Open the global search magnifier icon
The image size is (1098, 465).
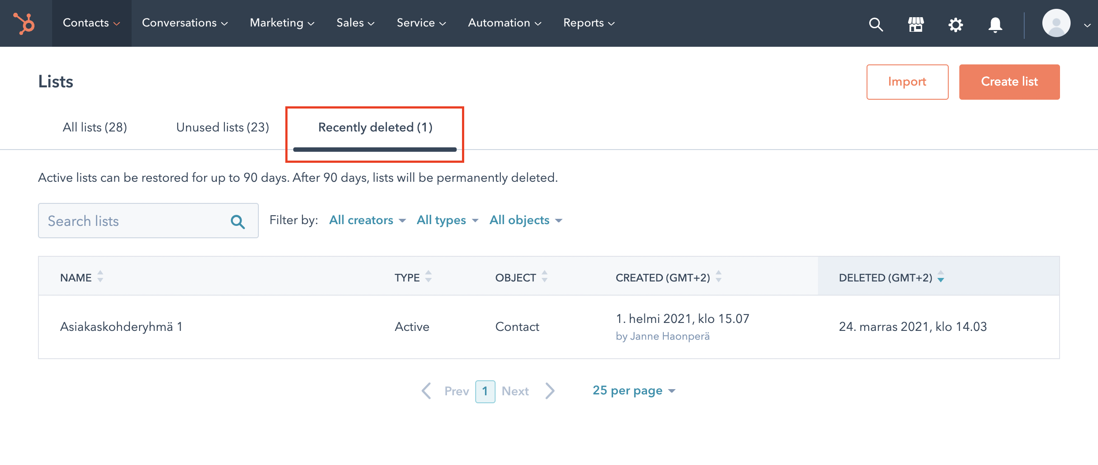click(876, 24)
